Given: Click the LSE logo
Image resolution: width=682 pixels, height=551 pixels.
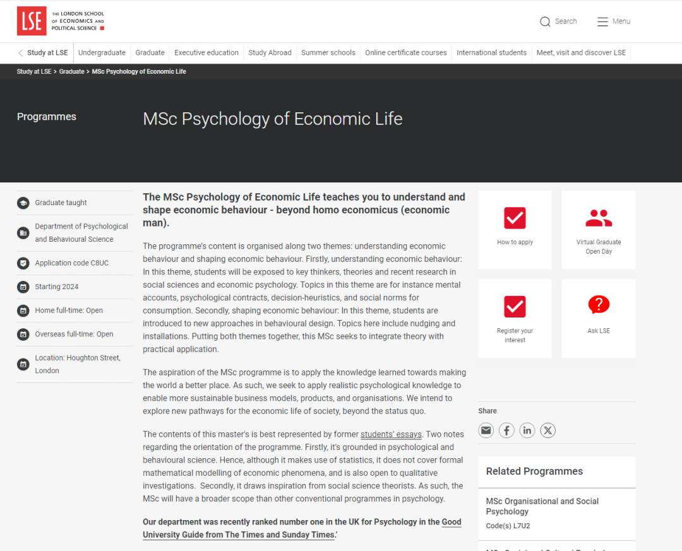Looking at the screenshot, I should 32,21.
